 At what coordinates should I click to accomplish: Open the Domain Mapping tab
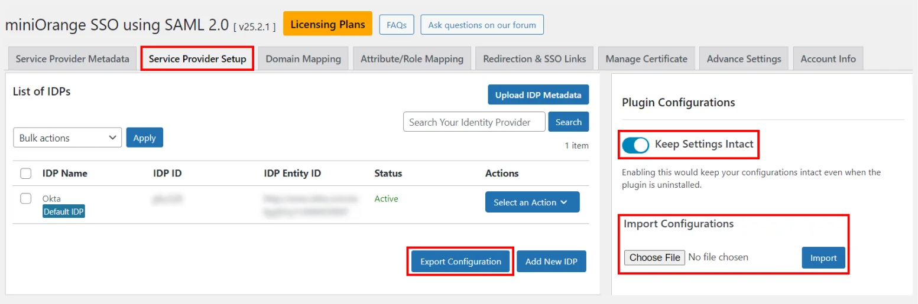click(303, 58)
